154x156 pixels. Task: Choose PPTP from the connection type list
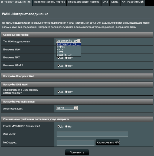pos(69,49)
